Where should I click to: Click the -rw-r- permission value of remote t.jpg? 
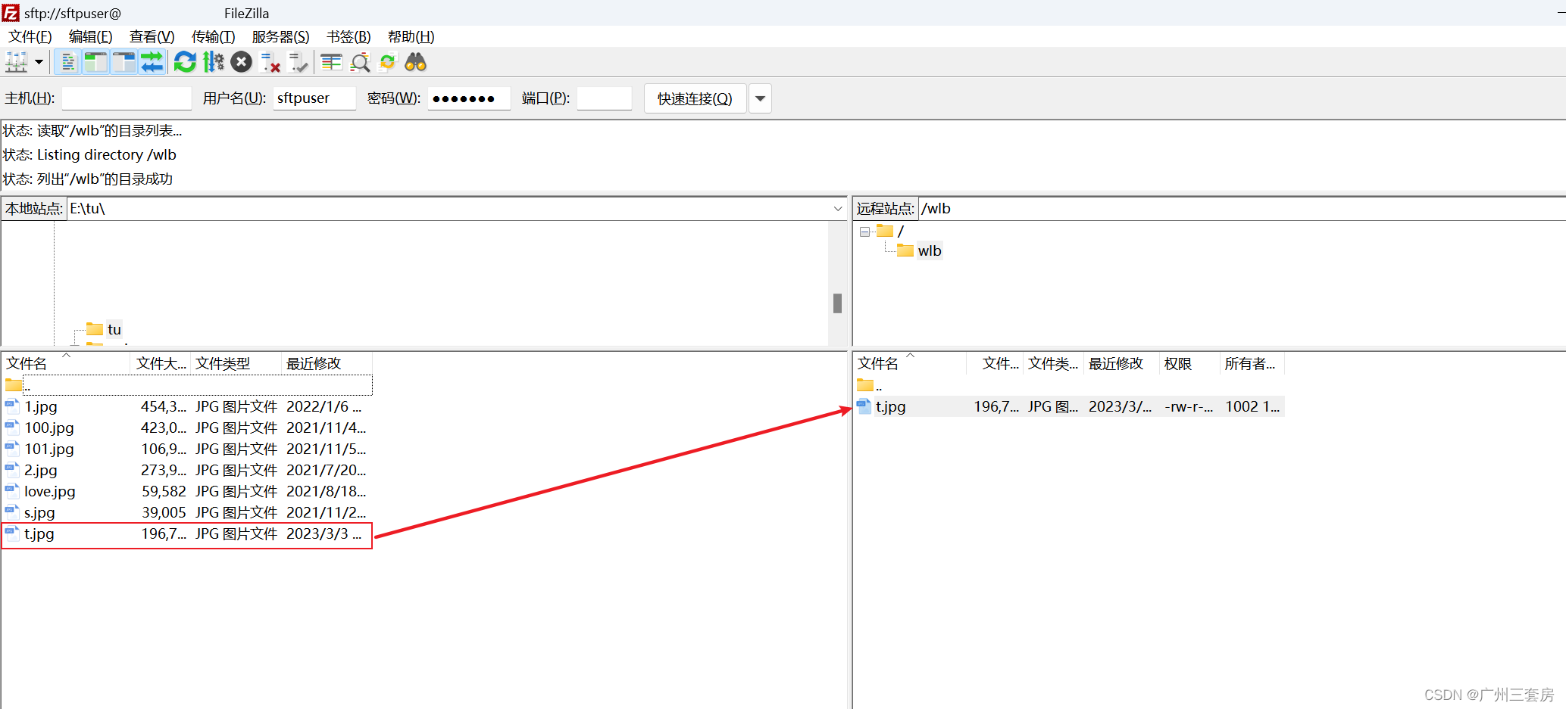1189,406
